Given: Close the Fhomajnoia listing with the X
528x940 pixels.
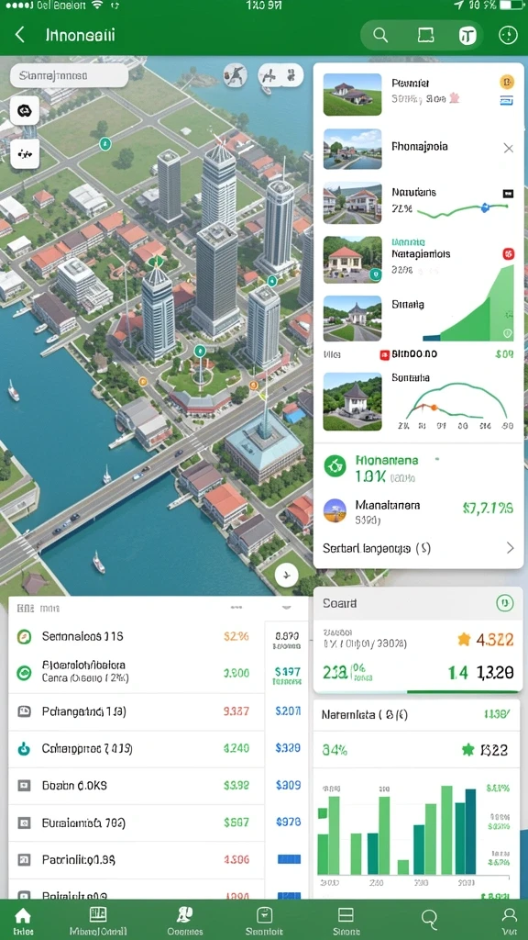Looking at the screenshot, I should pos(508,148).
